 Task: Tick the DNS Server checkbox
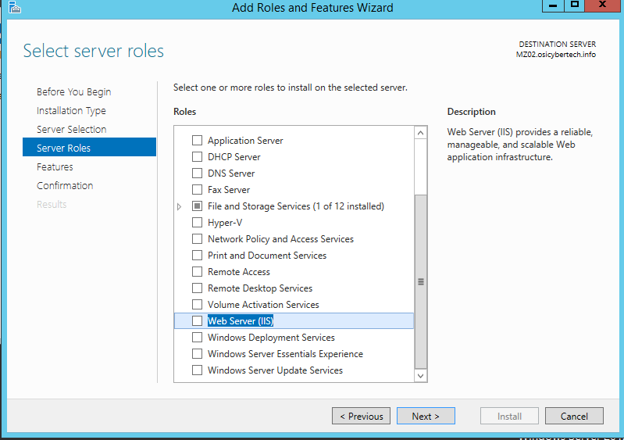197,173
